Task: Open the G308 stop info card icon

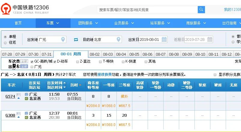Action: [18, 114]
